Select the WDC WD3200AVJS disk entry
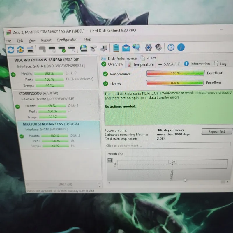Screen dimensions: 233x233 (x=54, y=72)
